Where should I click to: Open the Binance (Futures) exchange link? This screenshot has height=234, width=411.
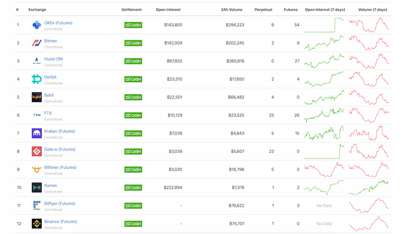pyautogui.click(x=61, y=222)
